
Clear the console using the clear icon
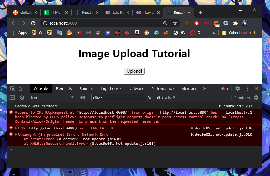coord(21,97)
